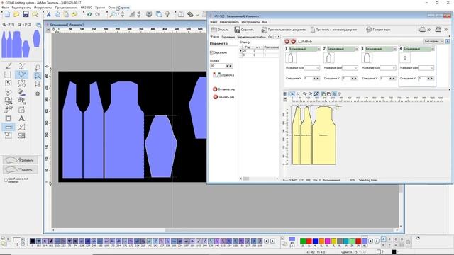
Task: Click the shape 3 thumbnail preview
Action: [367, 58]
